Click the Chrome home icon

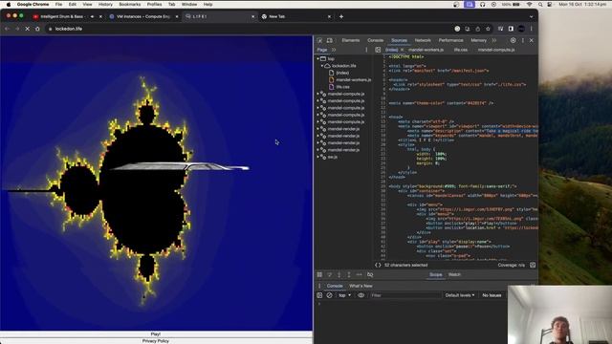(37, 29)
